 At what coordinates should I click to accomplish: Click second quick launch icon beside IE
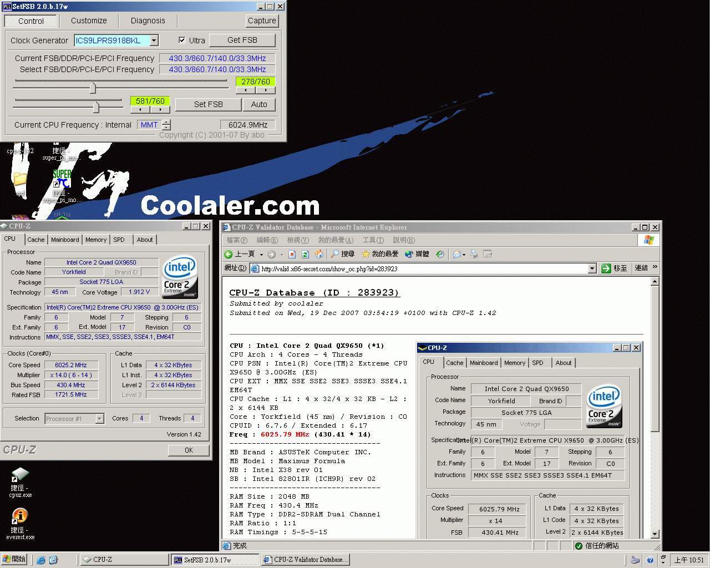(x=53, y=560)
